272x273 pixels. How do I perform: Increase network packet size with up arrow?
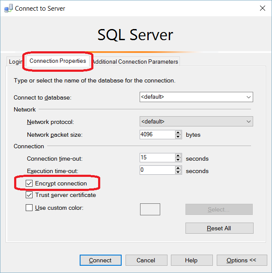178,132
